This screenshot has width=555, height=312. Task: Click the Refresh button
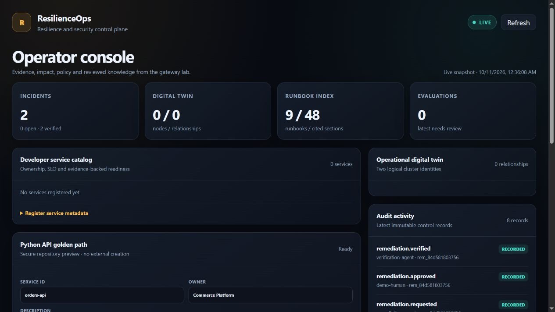tap(518, 22)
